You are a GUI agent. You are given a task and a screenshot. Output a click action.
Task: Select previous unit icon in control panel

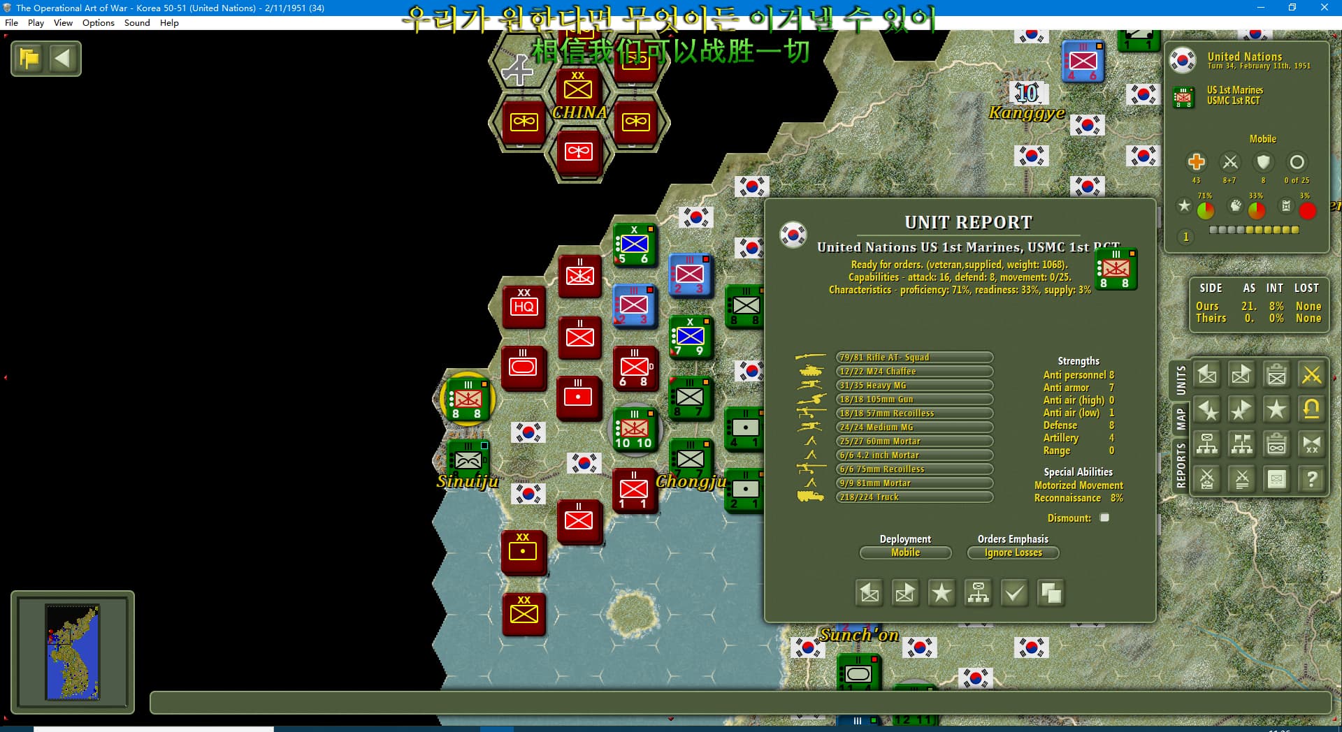click(1207, 375)
